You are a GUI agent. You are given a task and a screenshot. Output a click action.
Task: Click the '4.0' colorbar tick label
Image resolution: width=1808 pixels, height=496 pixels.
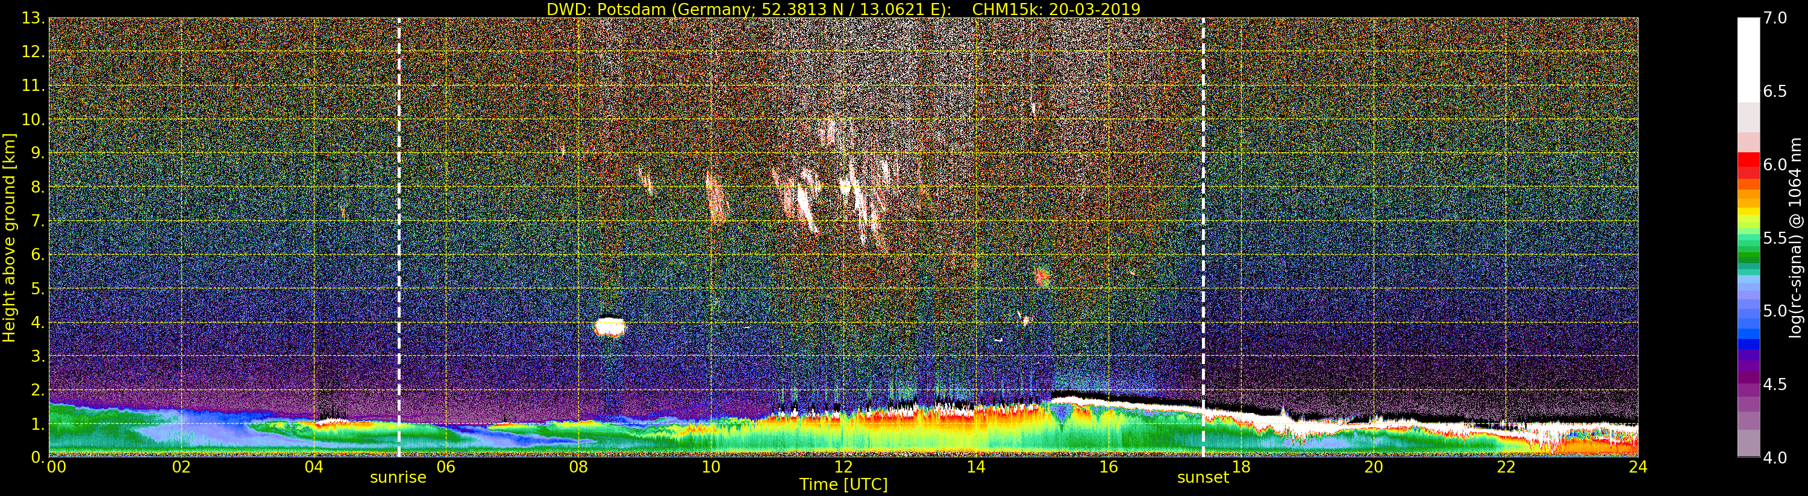tap(1775, 457)
